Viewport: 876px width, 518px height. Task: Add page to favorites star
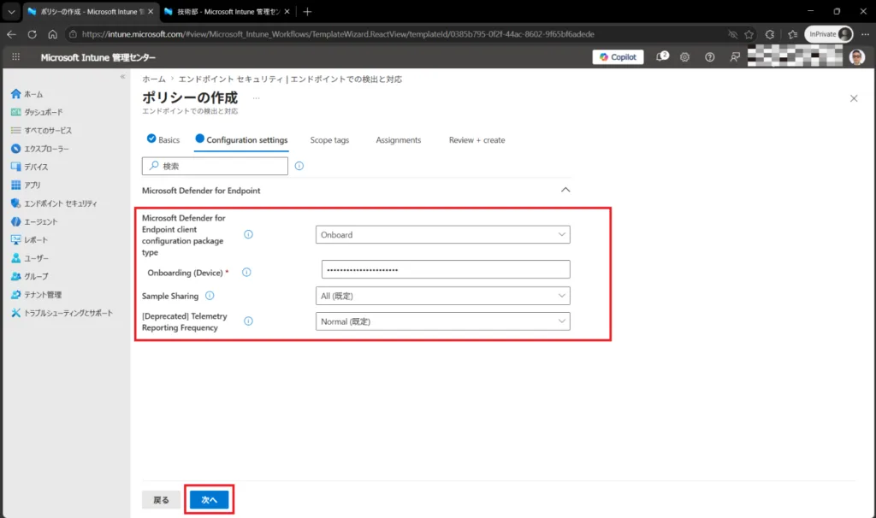click(x=749, y=34)
